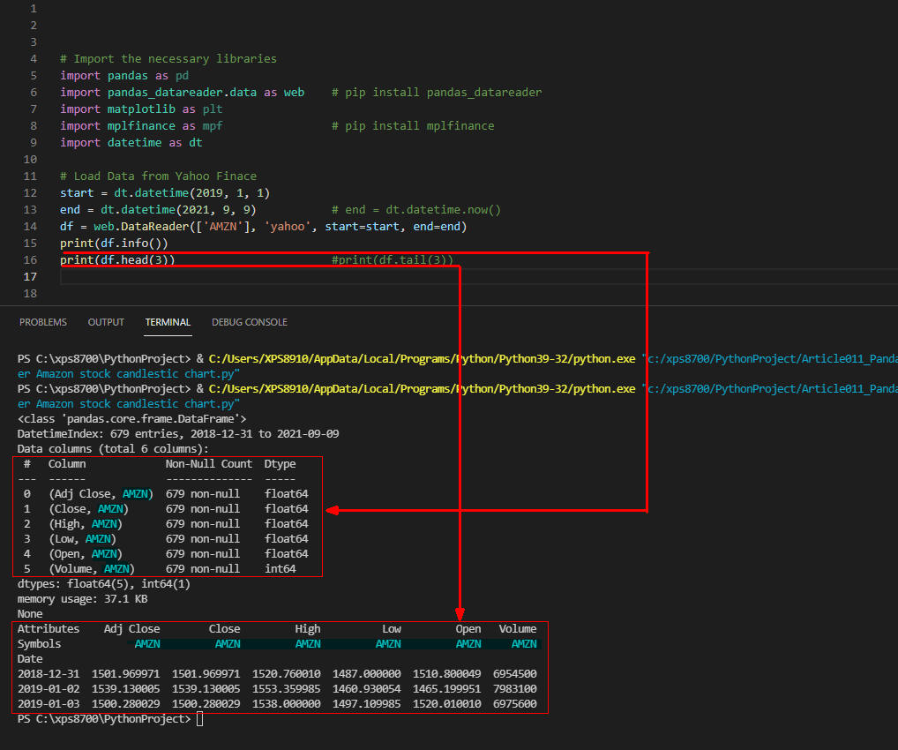Place cursor on empty editor line 17
This screenshot has height=750, width=898.
point(478,277)
